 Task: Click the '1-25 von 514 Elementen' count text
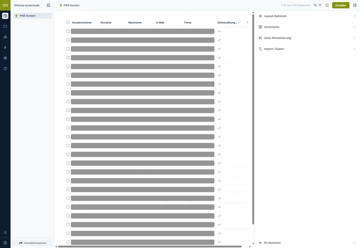pyautogui.click(x=296, y=5)
